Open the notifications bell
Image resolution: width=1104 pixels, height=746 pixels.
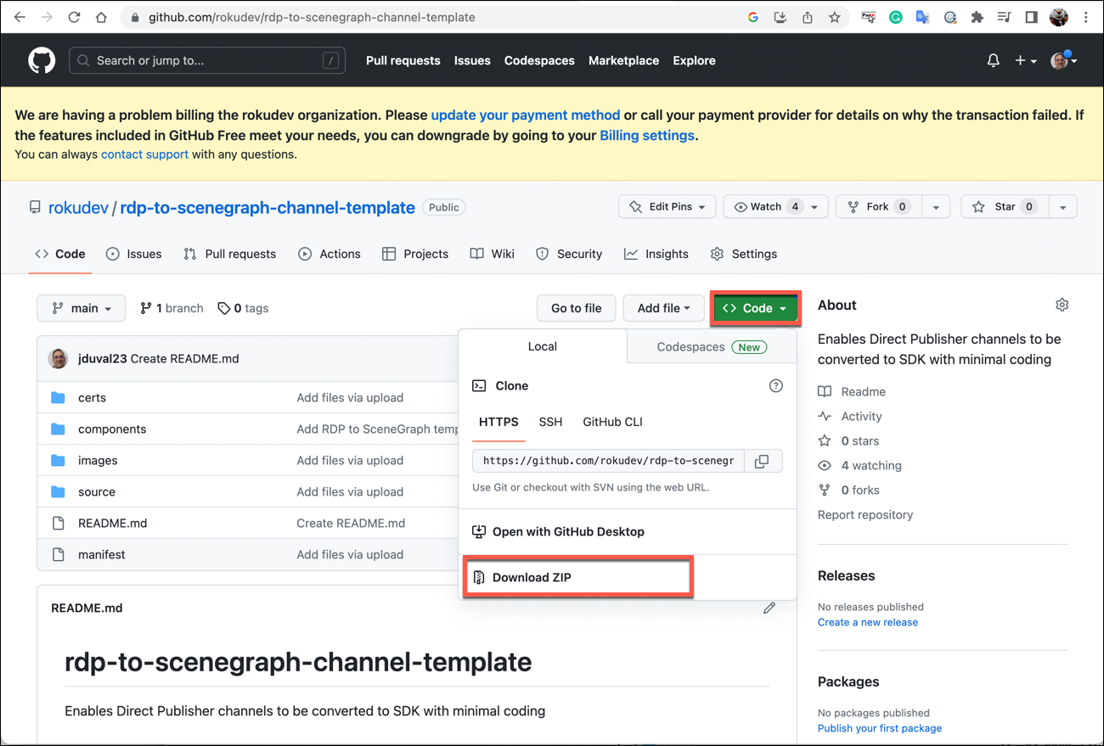tap(993, 60)
